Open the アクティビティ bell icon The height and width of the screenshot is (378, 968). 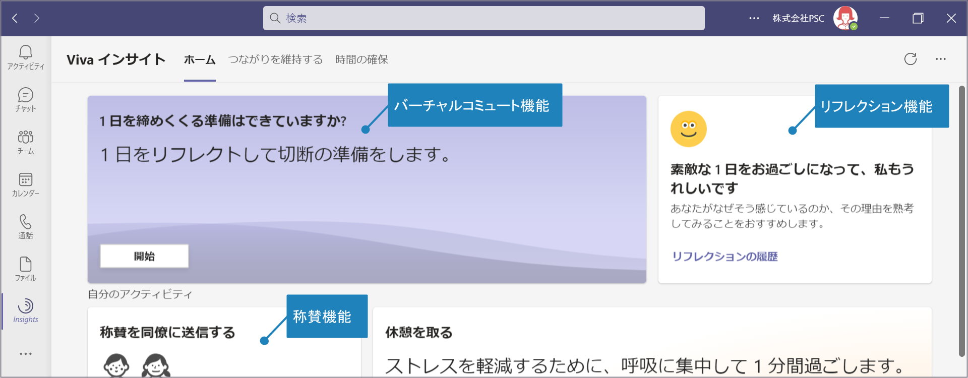tap(26, 57)
